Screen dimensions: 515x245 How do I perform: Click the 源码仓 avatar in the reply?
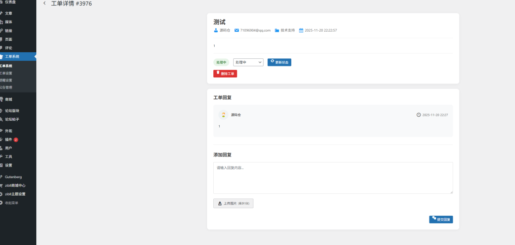pyautogui.click(x=223, y=115)
